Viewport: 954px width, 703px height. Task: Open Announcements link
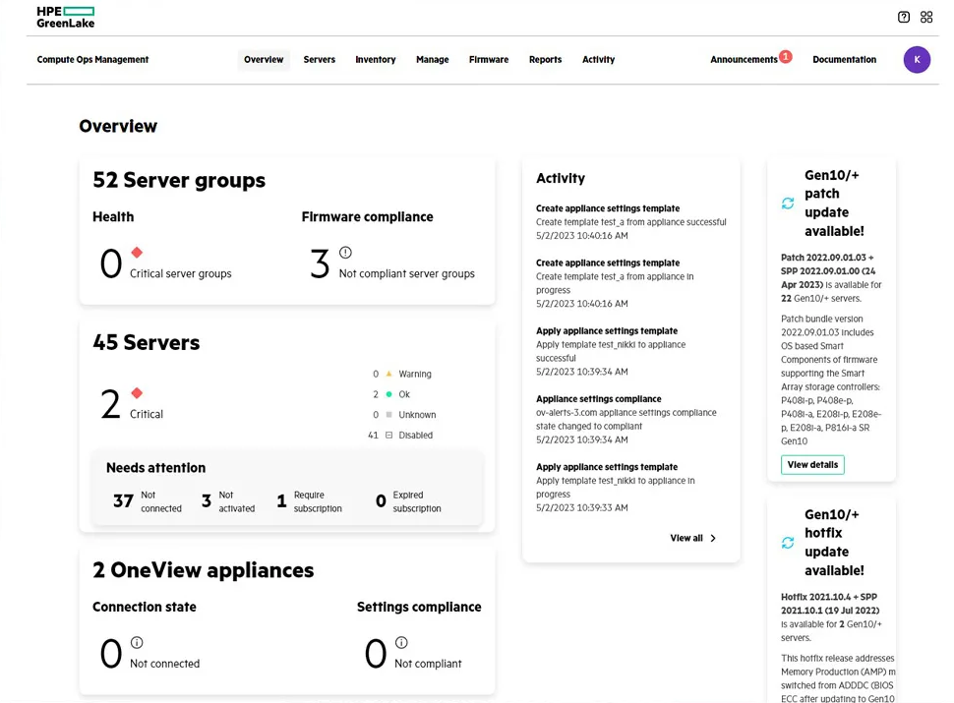pyautogui.click(x=744, y=60)
